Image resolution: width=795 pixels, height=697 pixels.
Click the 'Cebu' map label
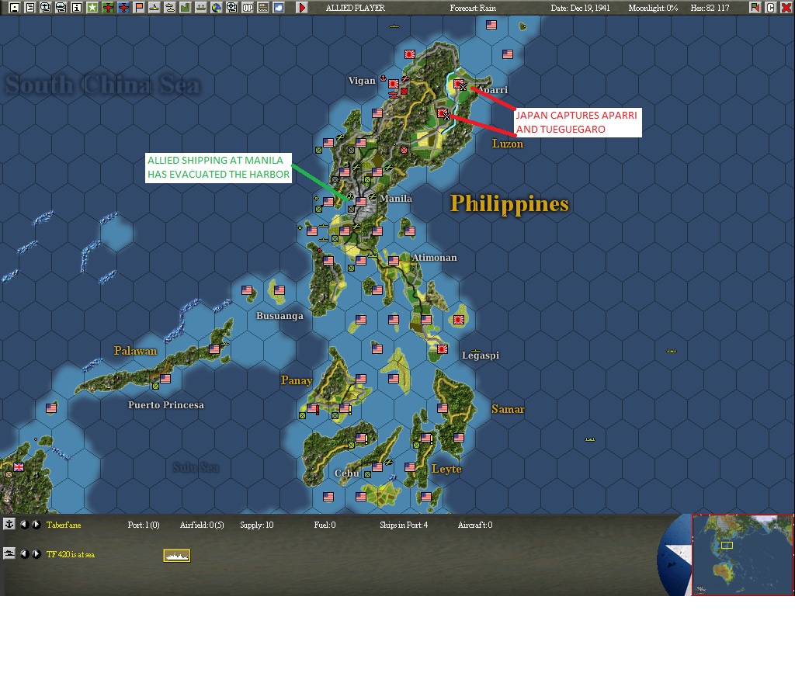click(347, 473)
